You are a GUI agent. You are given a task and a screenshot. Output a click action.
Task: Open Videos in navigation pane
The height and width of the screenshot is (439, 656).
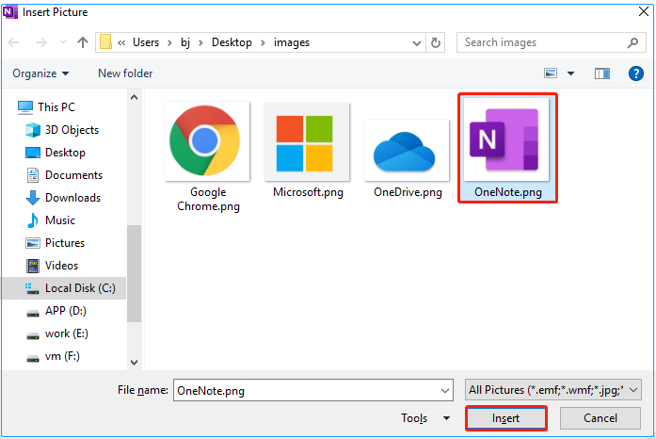[x=52, y=266]
